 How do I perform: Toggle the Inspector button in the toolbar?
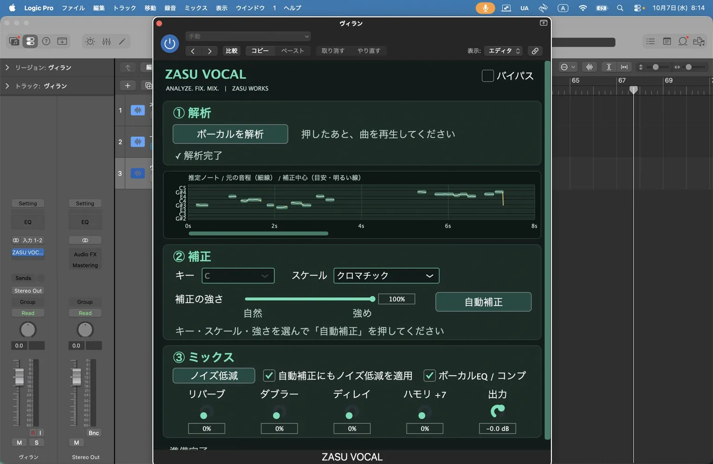click(30, 41)
